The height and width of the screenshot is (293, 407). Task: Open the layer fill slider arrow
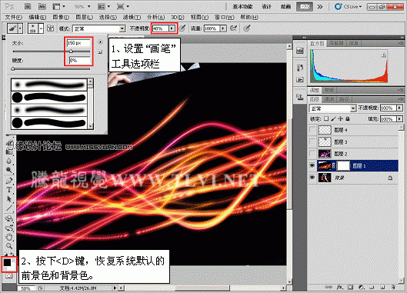click(x=400, y=119)
